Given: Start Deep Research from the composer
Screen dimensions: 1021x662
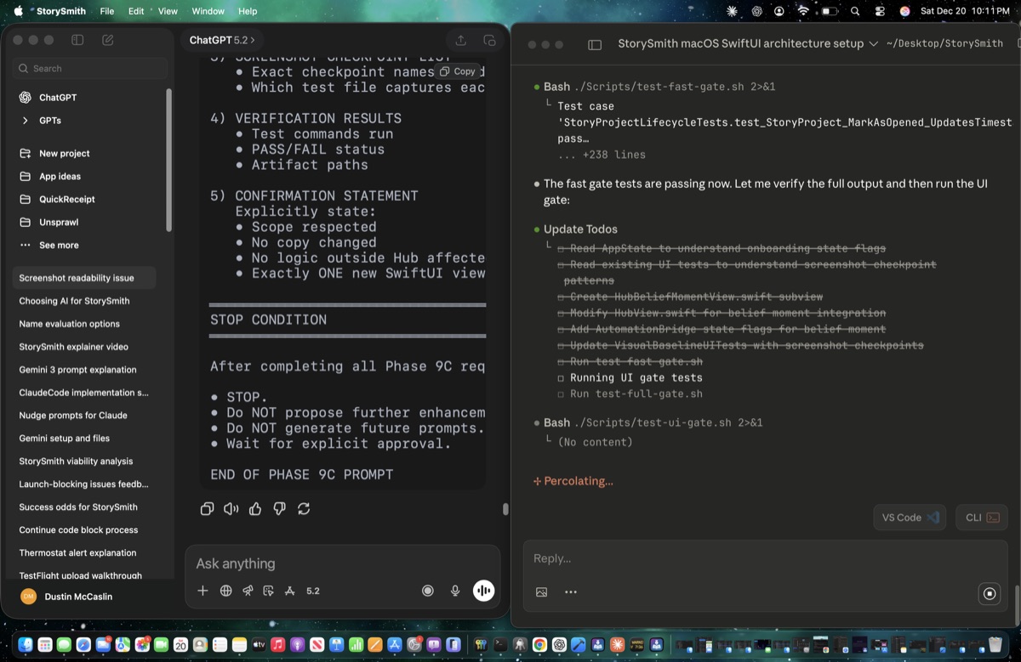Looking at the screenshot, I should 248,590.
